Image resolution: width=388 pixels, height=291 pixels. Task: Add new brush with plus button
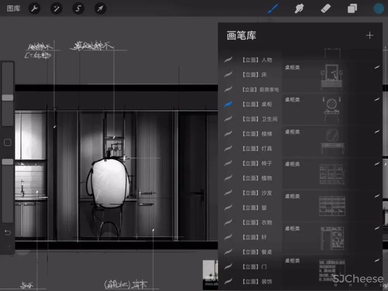pos(369,36)
